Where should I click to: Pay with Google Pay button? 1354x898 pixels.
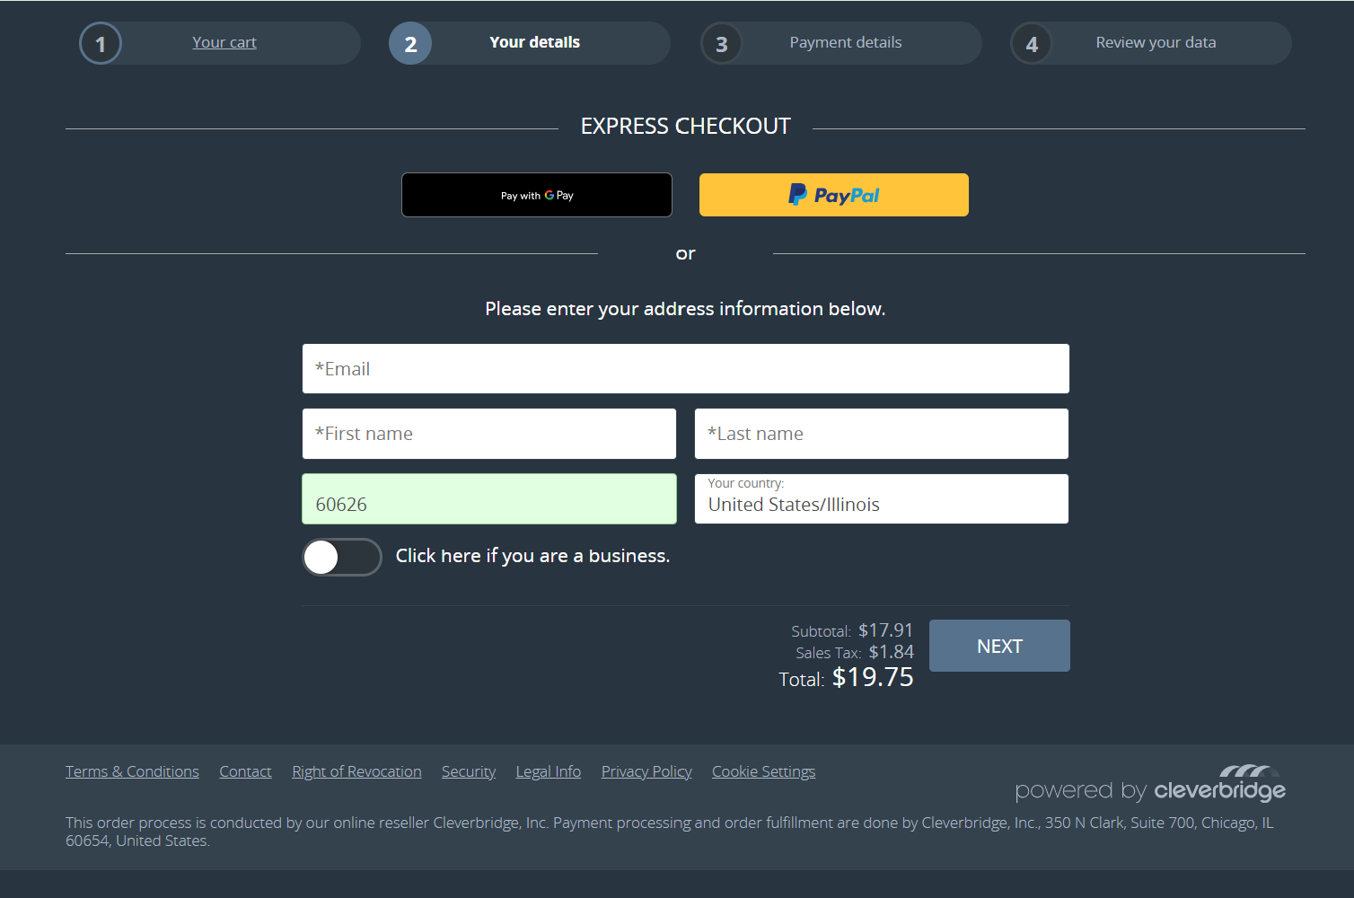point(537,195)
